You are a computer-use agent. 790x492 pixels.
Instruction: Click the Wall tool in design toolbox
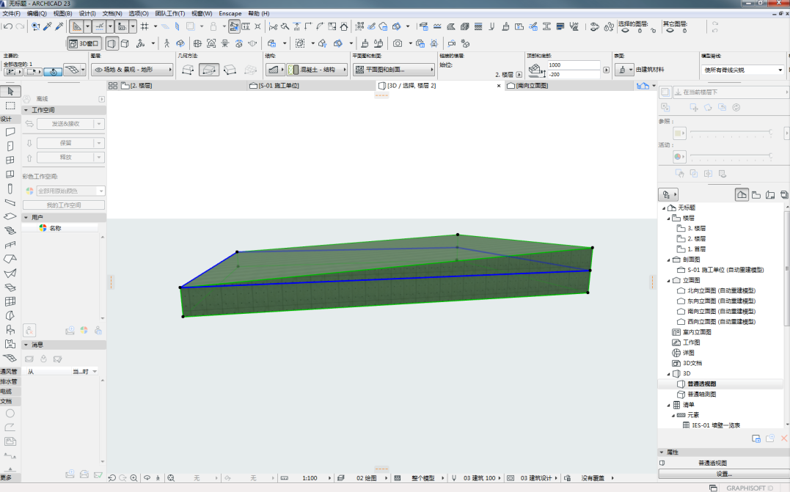click(x=10, y=132)
